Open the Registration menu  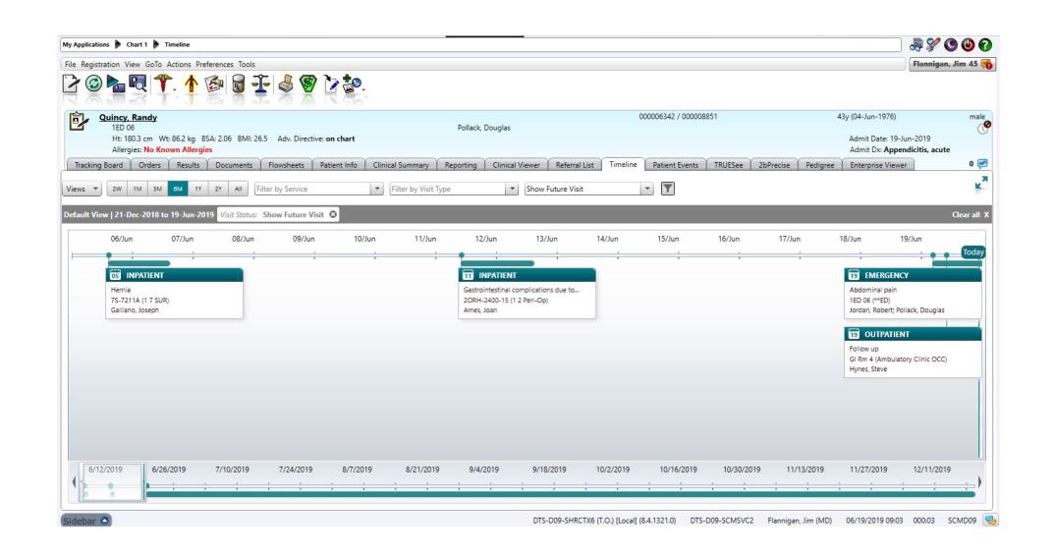(100, 64)
